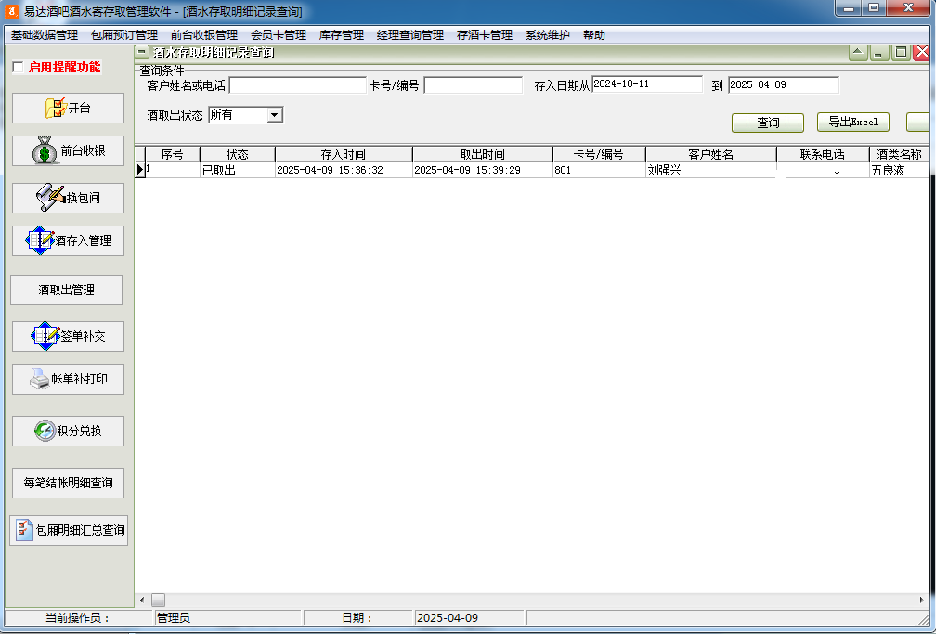Click the 客户姓名或电话 input field
The width and height of the screenshot is (936, 634).
(297, 85)
